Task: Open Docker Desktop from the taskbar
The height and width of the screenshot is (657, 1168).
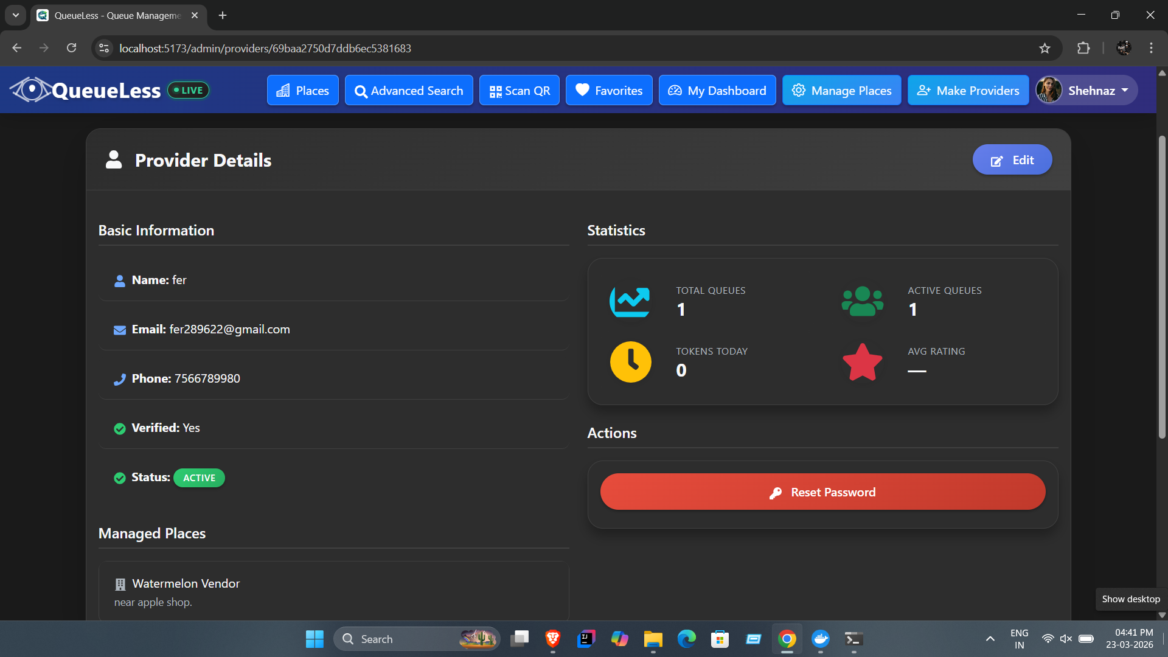Action: 820,639
